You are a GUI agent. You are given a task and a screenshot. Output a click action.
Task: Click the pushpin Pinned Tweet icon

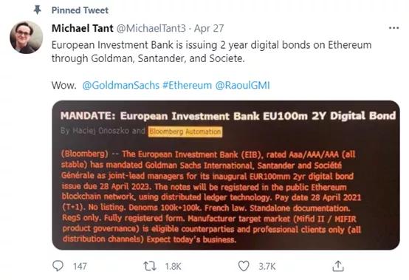(38, 10)
